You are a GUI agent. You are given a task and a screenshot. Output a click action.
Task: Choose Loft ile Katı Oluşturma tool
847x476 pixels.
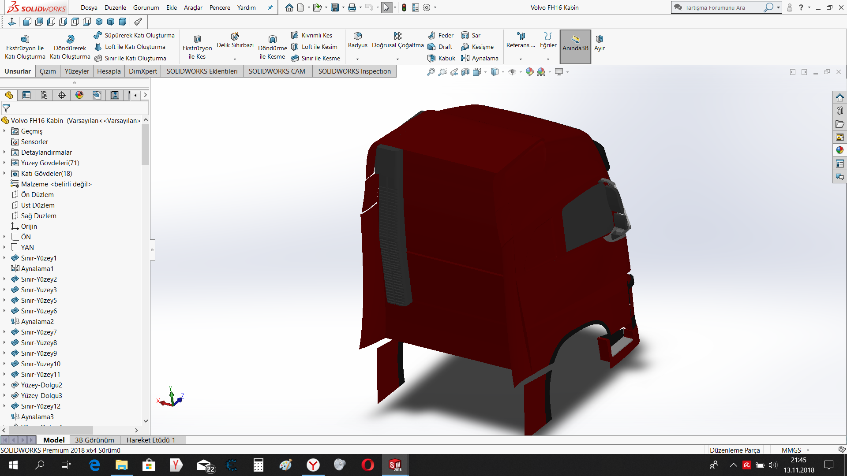click(130, 47)
